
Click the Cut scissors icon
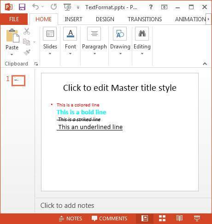[27, 31]
